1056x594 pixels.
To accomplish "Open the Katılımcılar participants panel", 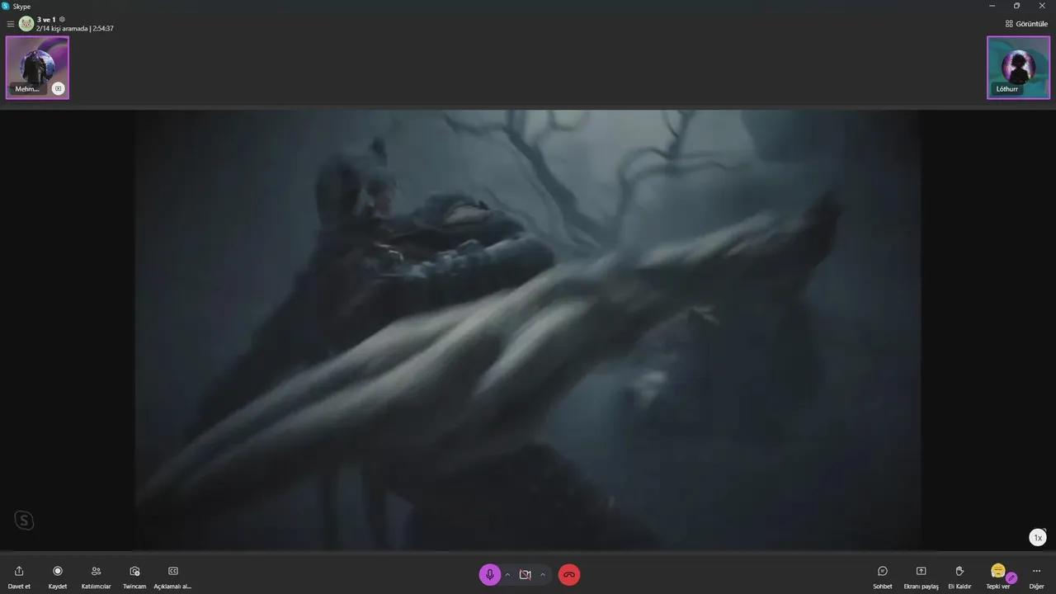I will click(x=96, y=577).
